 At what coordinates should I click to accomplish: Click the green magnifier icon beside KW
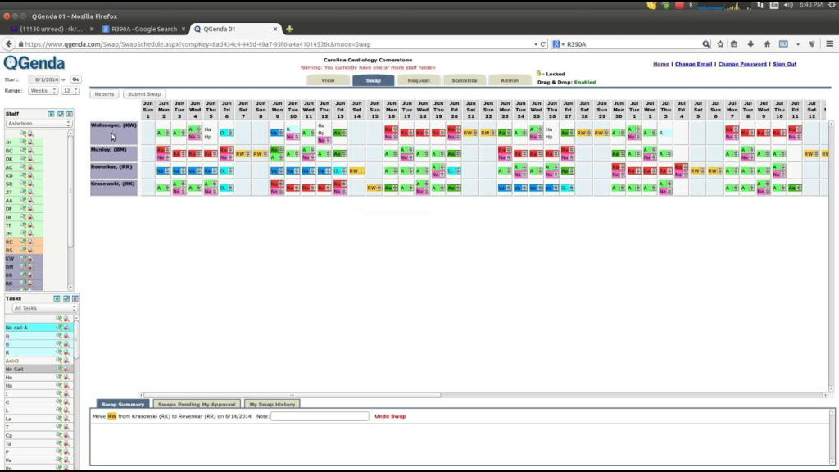[23, 258]
